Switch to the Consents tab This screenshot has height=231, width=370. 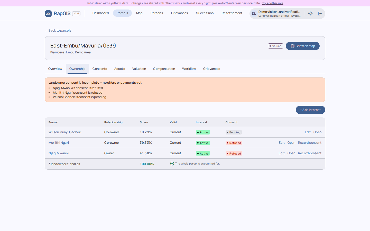(100, 69)
